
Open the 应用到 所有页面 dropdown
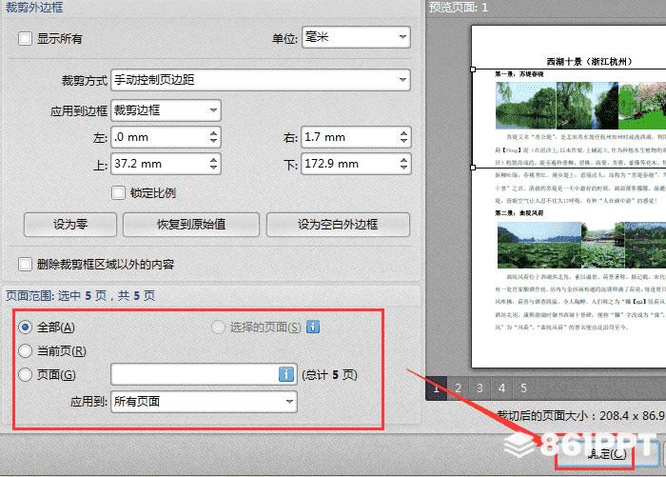coord(204,402)
